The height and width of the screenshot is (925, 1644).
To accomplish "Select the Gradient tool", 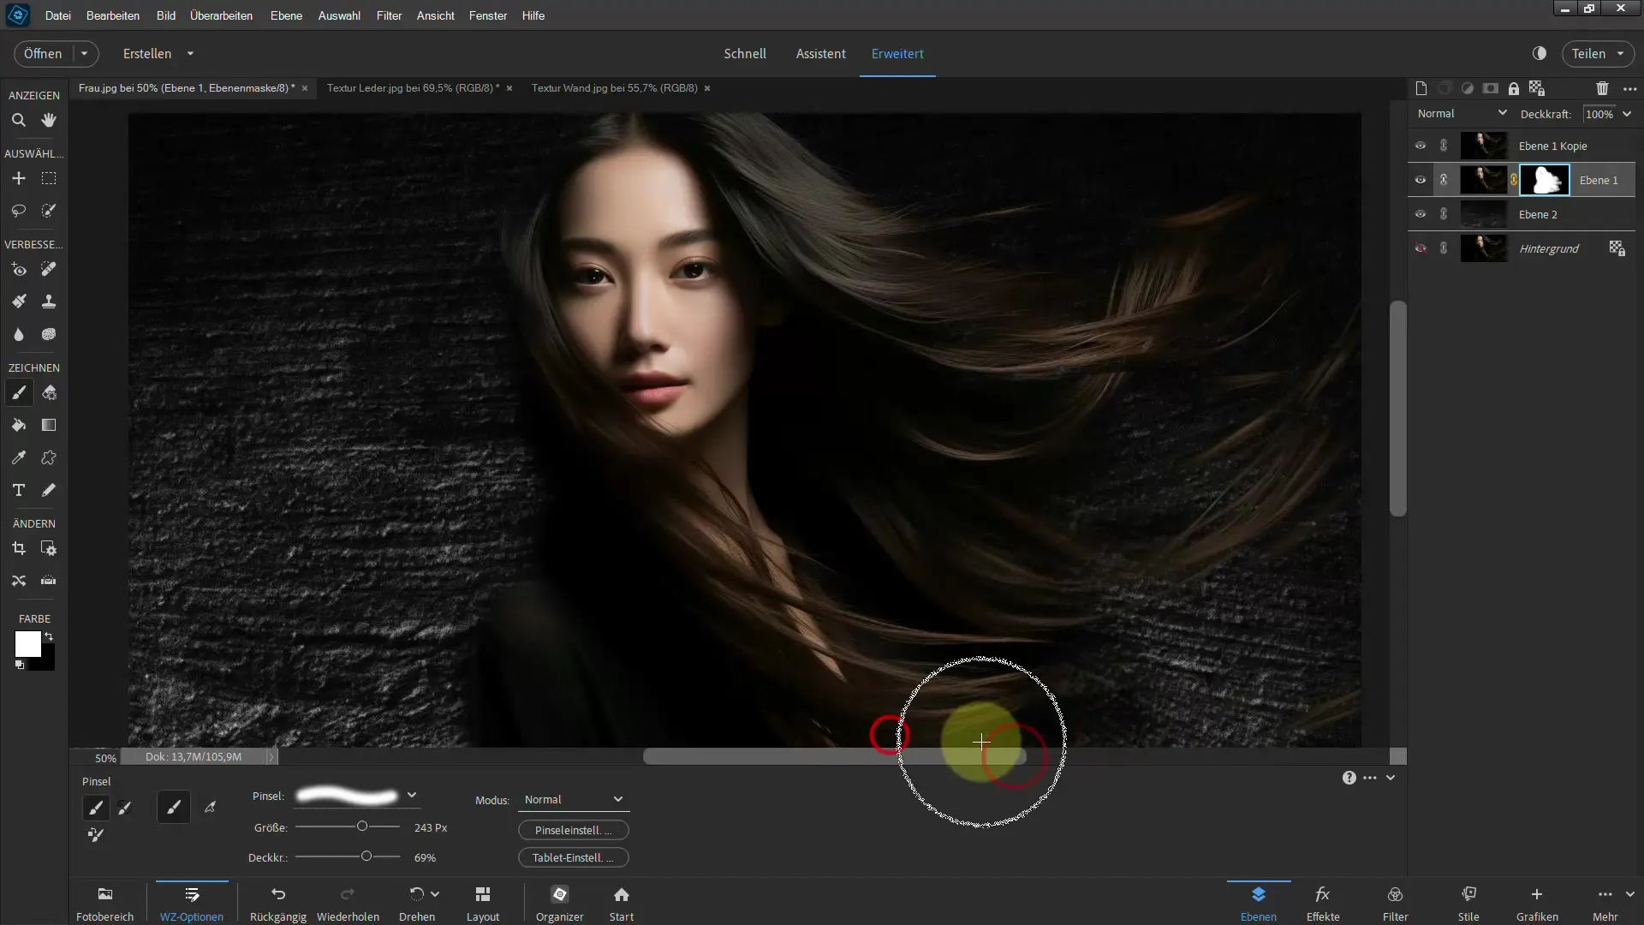I will 49,425.
